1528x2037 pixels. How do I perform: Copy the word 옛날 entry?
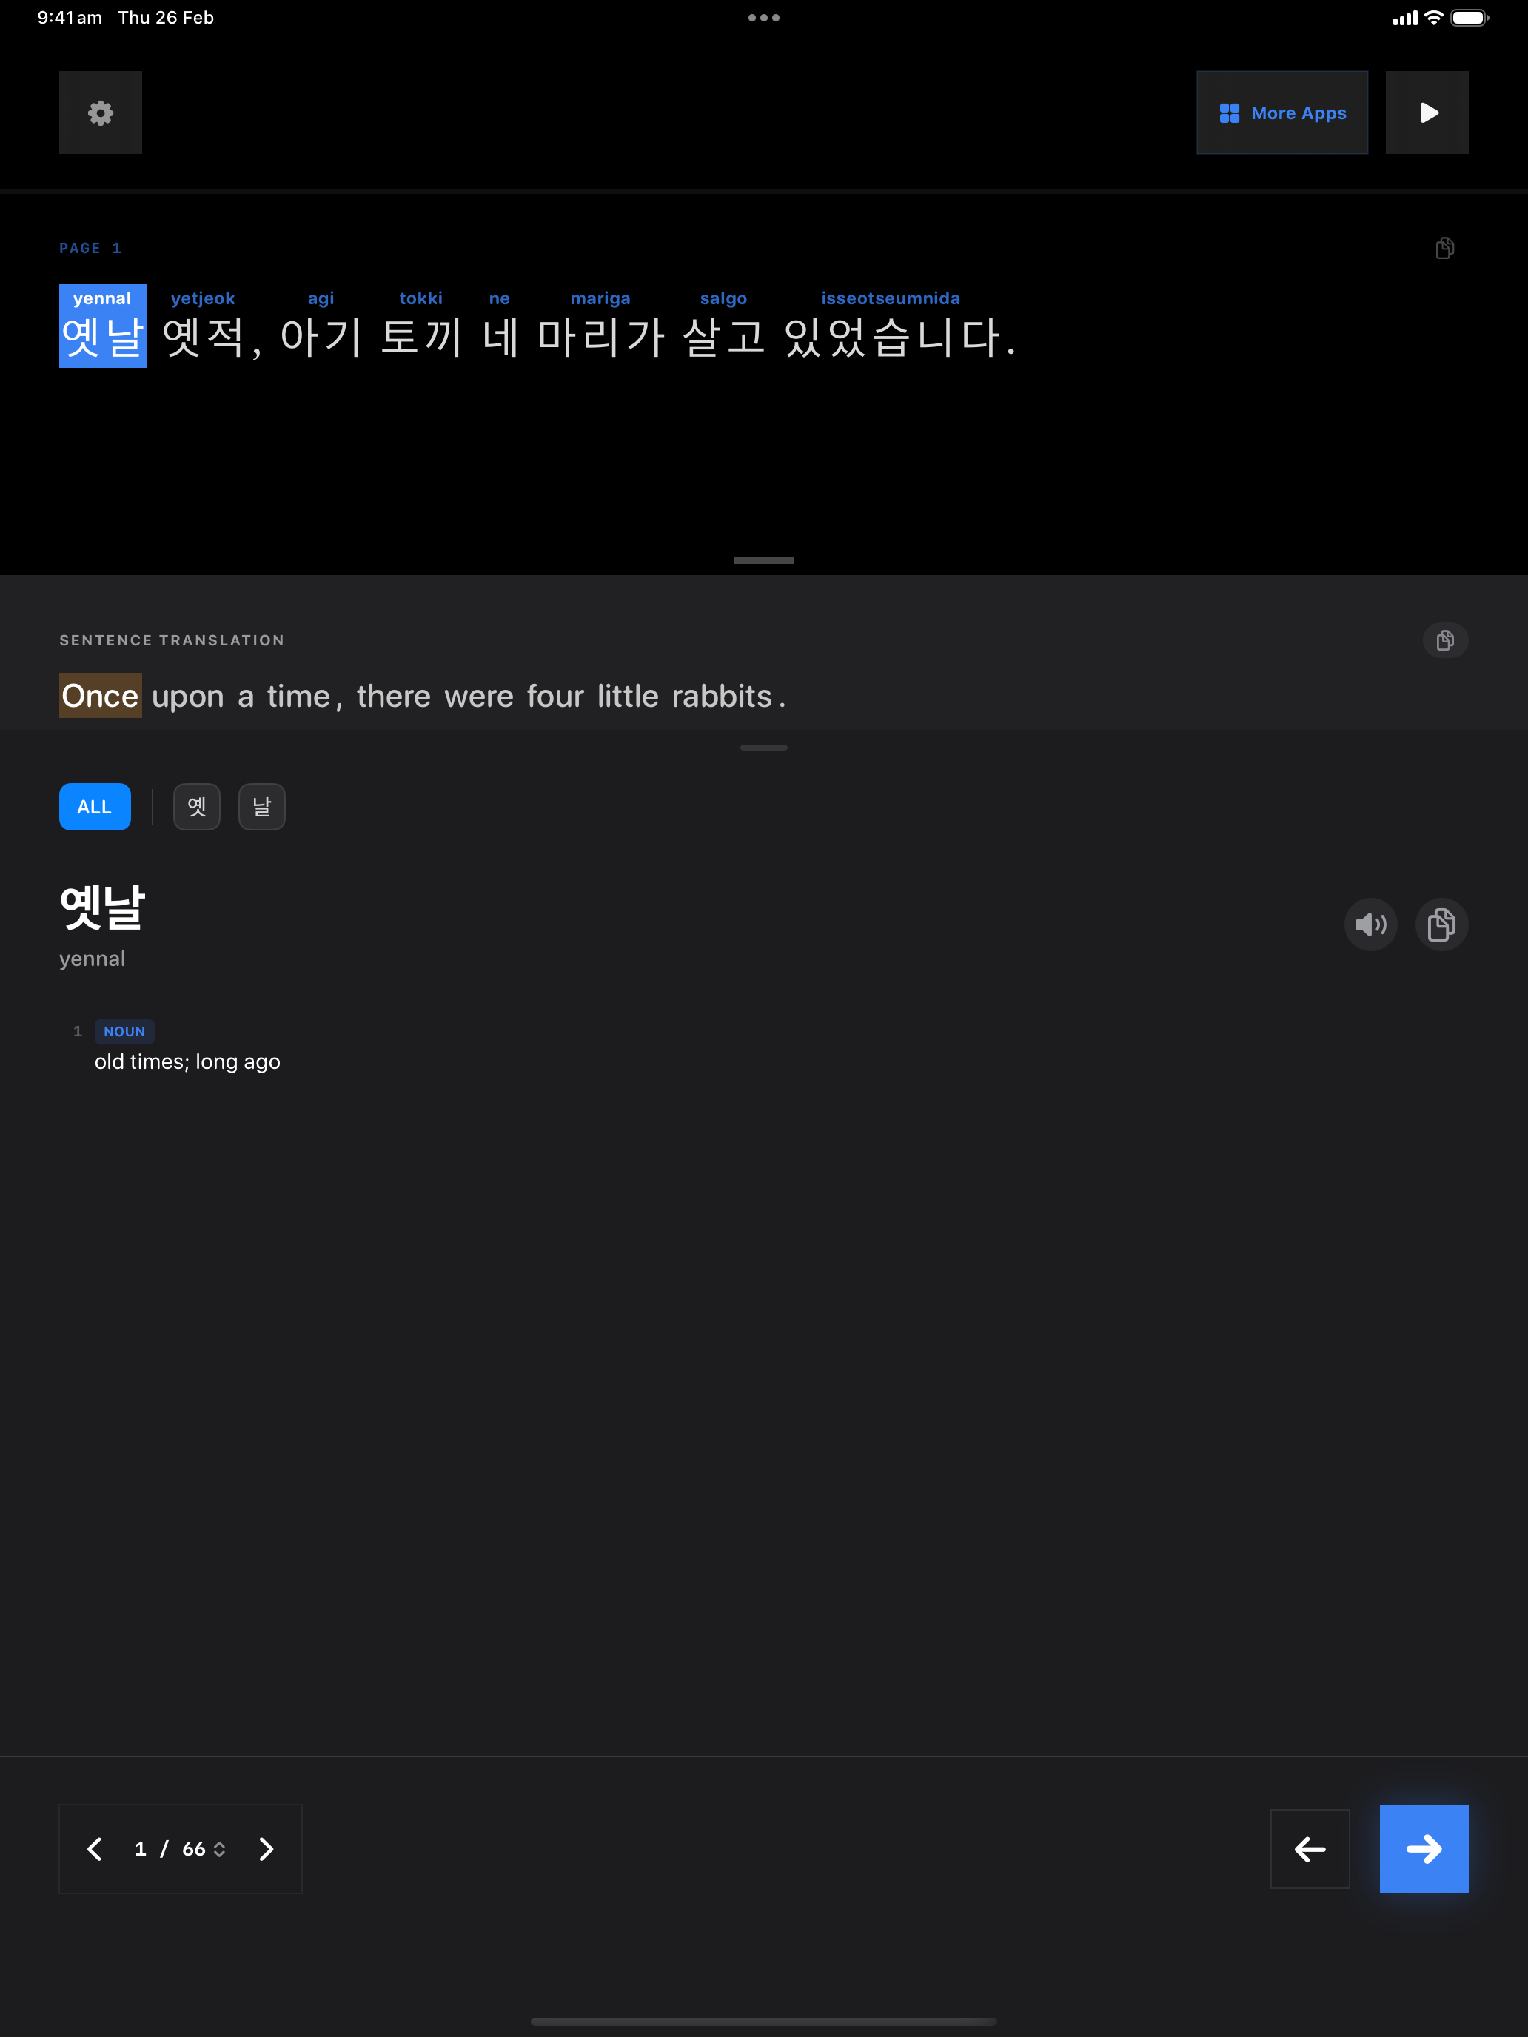coord(1441,924)
